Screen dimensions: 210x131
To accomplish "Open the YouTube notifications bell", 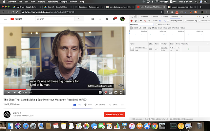I will click(x=114, y=19).
